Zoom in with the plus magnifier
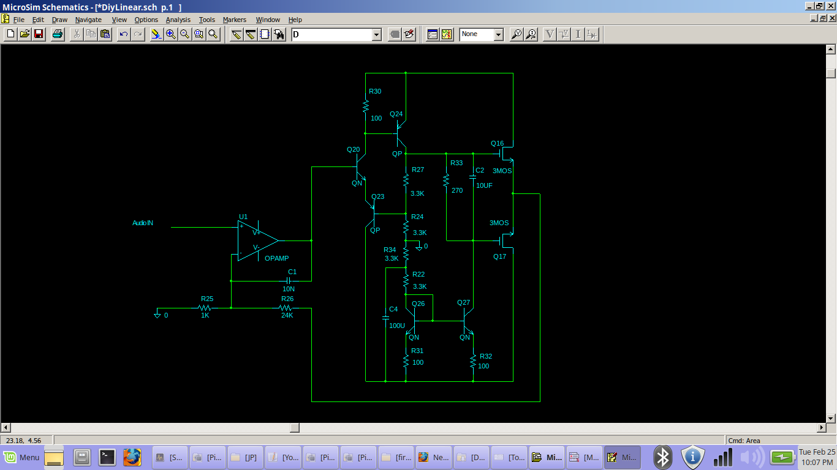The image size is (837, 470). click(x=171, y=34)
